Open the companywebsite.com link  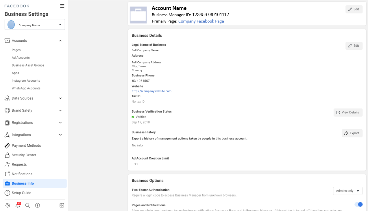pyautogui.click(x=151, y=91)
